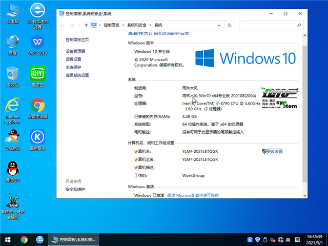Open 设备管理器 link
The width and height of the screenshot is (328, 246).
[x=75, y=51]
